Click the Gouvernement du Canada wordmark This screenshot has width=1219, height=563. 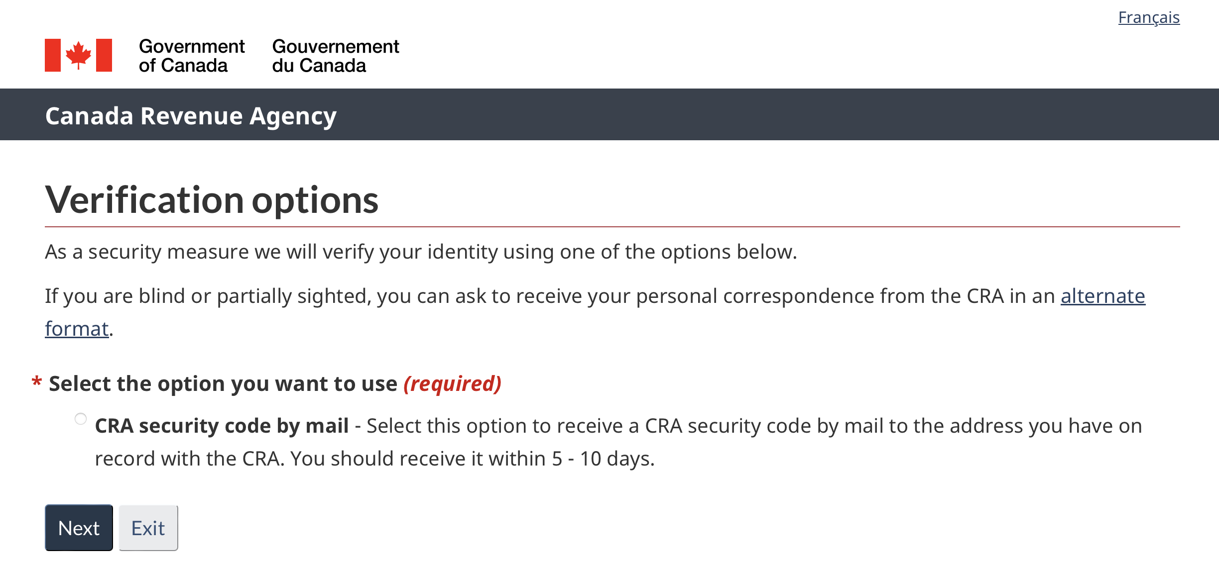(x=335, y=56)
